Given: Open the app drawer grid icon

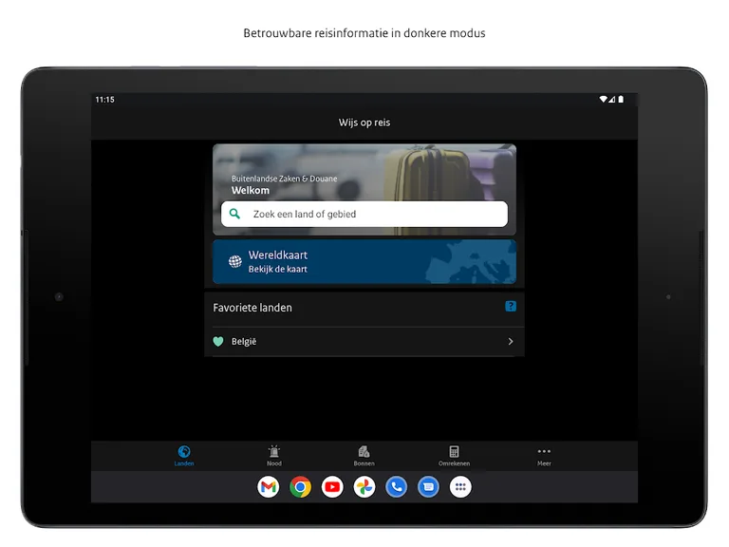Looking at the screenshot, I should (x=460, y=487).
